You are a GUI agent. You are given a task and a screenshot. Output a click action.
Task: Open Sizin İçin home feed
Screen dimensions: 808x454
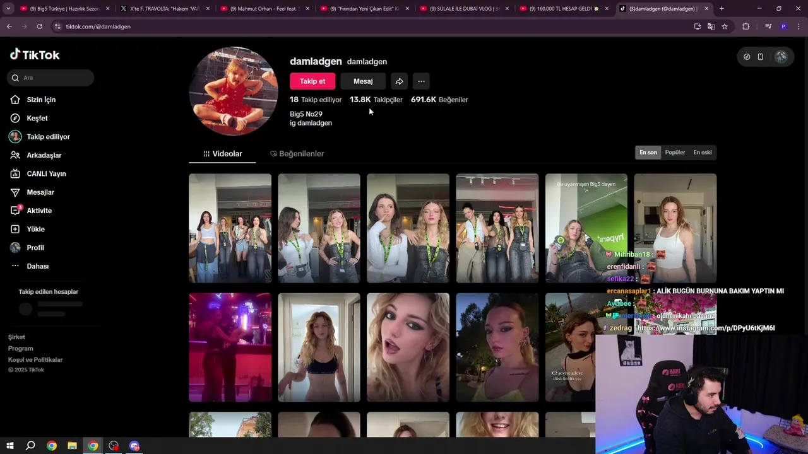click(x=33, y=100)
